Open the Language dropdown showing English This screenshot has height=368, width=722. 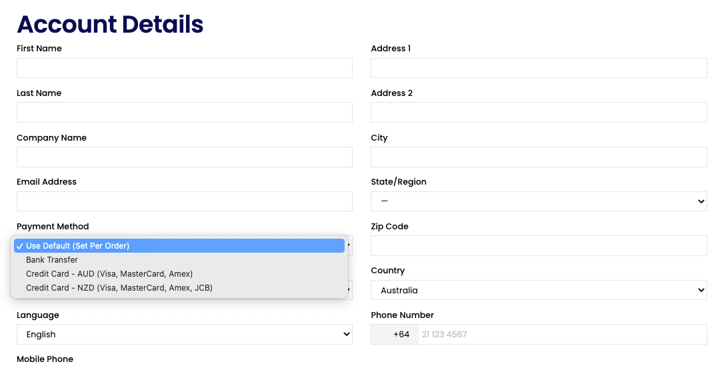point(185,335)
